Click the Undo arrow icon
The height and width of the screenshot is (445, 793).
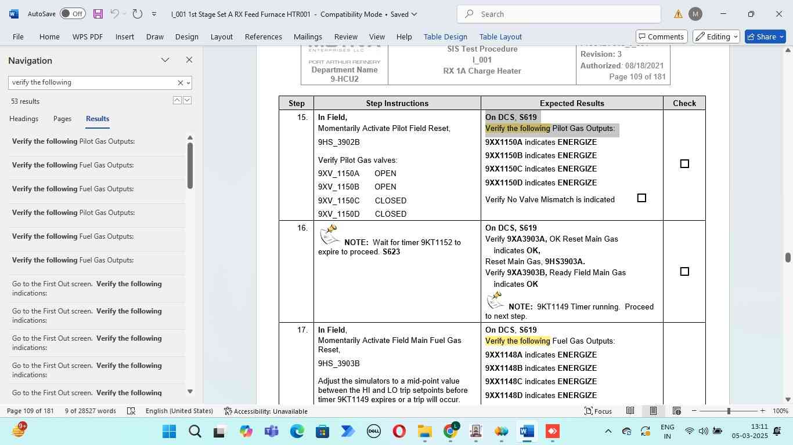115,14
